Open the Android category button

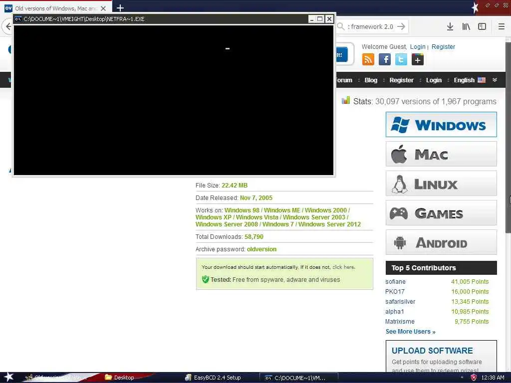tap(441, 242)
